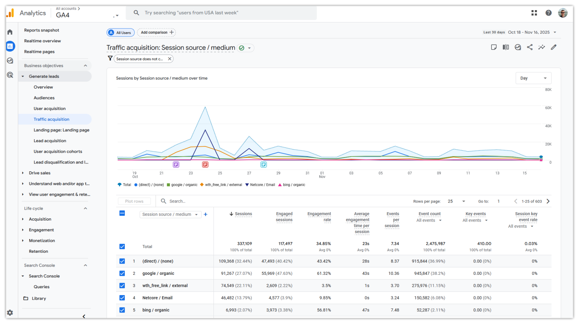Open the Advertising icon in left rail
The image size is (579, 324).
pos(10,75)
